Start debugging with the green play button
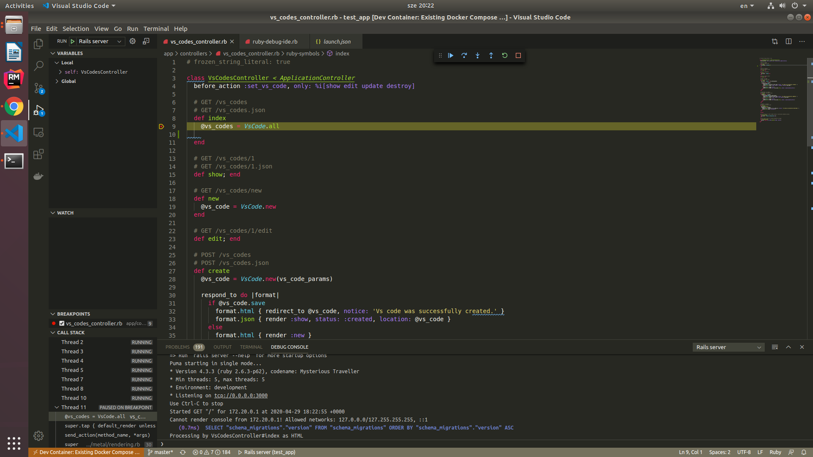Screen dimensions: 813x457 (x=73, y=41)
